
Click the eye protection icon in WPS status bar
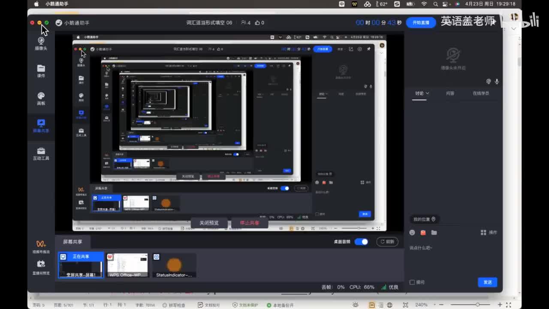[x=356, y=305]
